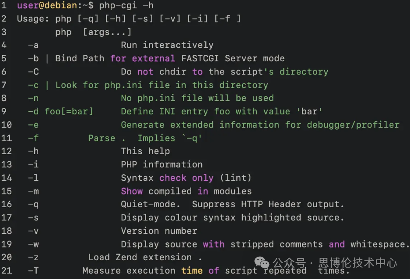Click line number 10 in the gutter
This screenshot has height=279, width=410.
pos(7,125)
